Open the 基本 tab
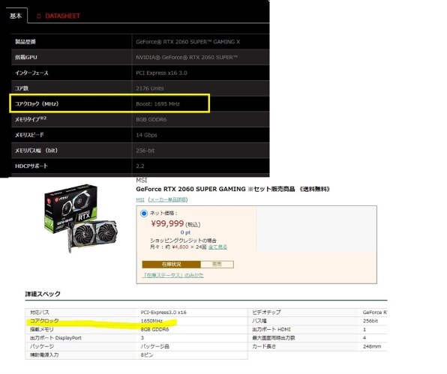The height and width of the screenshot is (374, 447). 16,16
